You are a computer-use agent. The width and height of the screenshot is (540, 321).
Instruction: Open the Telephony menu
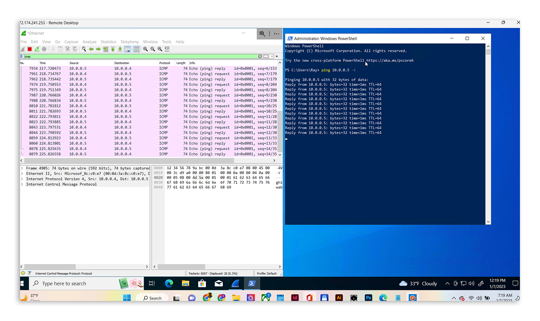(130, 41)
